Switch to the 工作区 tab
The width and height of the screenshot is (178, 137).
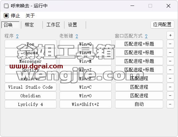point(53,25)
